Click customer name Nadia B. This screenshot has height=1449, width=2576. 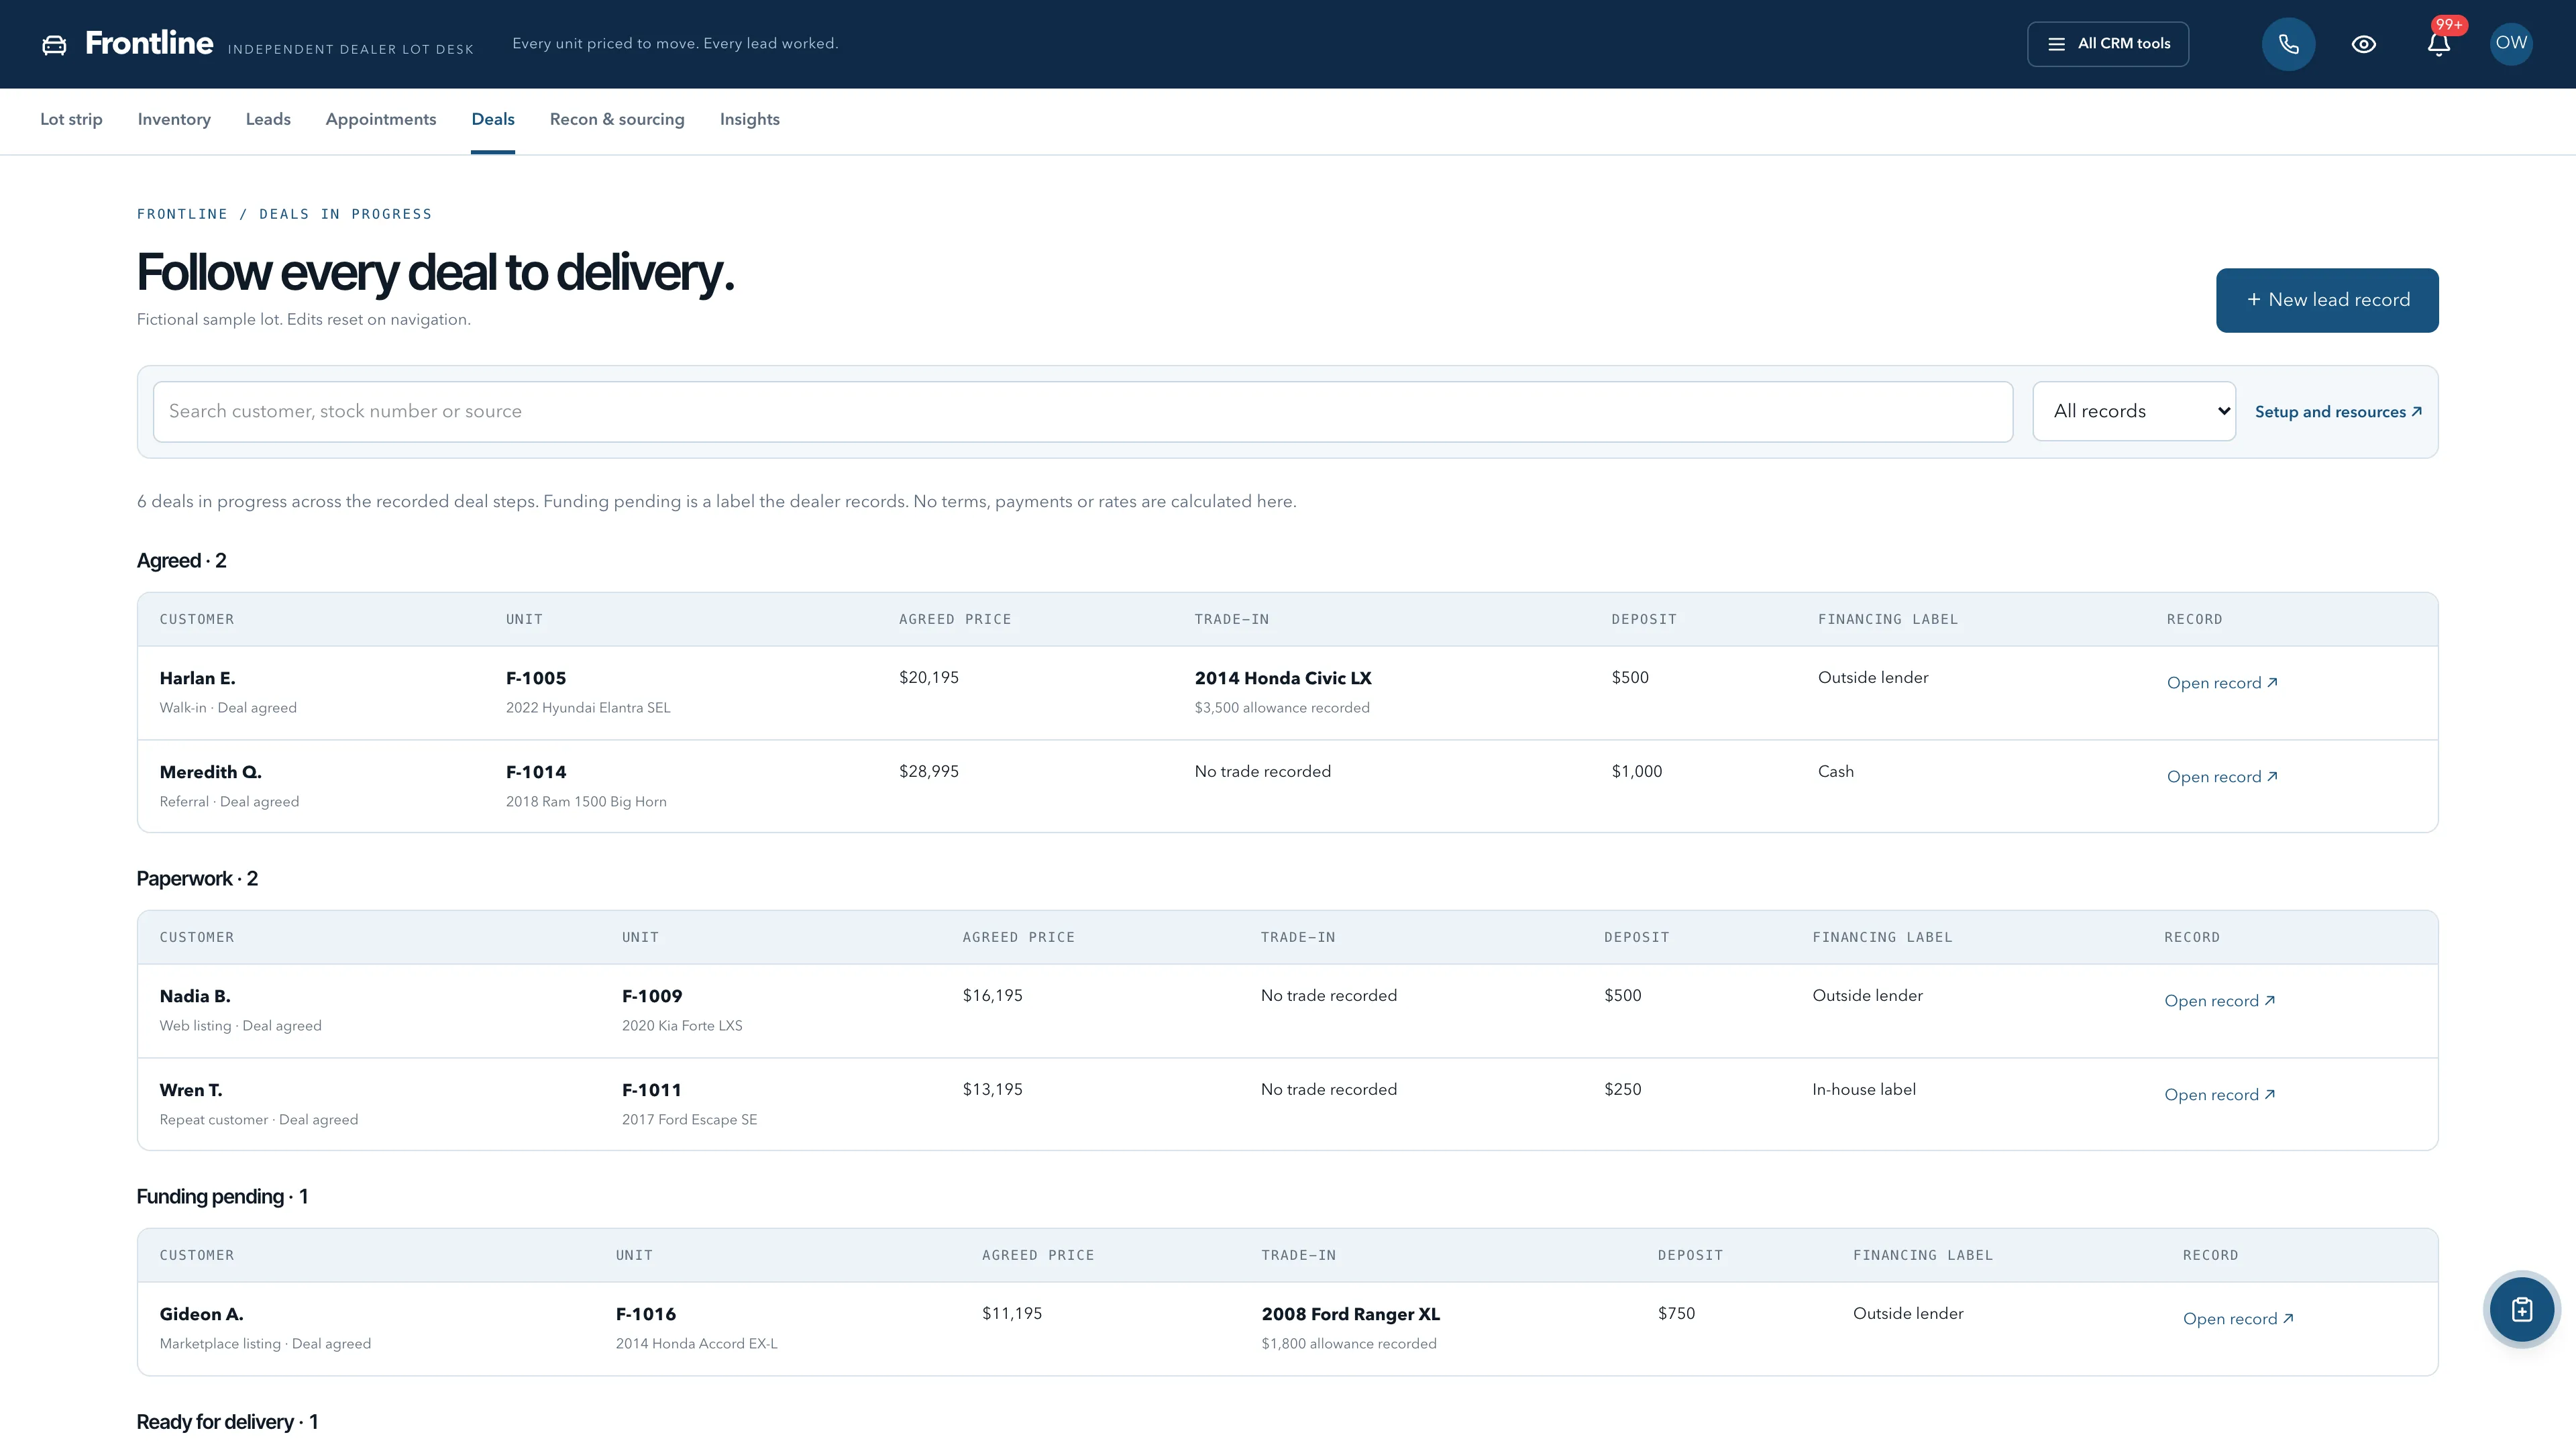(195, 996)
